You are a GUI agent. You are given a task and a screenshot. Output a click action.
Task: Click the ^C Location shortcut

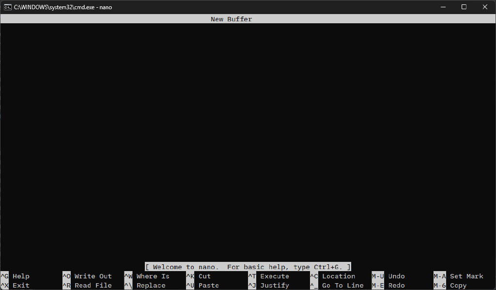[333, 276]
